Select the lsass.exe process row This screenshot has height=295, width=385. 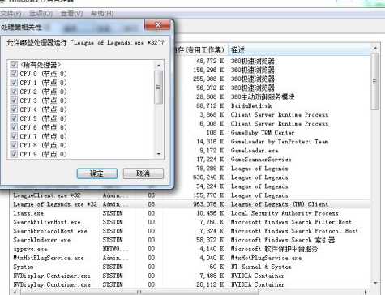pyautogui.click(x=190, y=213)
